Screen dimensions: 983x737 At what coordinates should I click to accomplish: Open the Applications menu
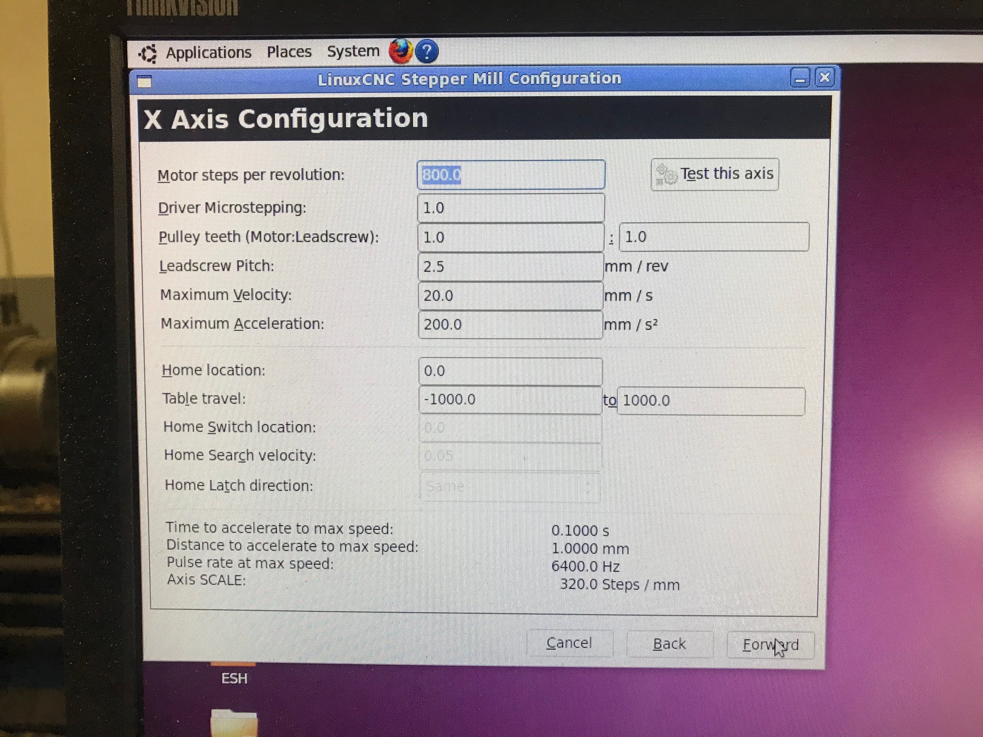[208, 52]
